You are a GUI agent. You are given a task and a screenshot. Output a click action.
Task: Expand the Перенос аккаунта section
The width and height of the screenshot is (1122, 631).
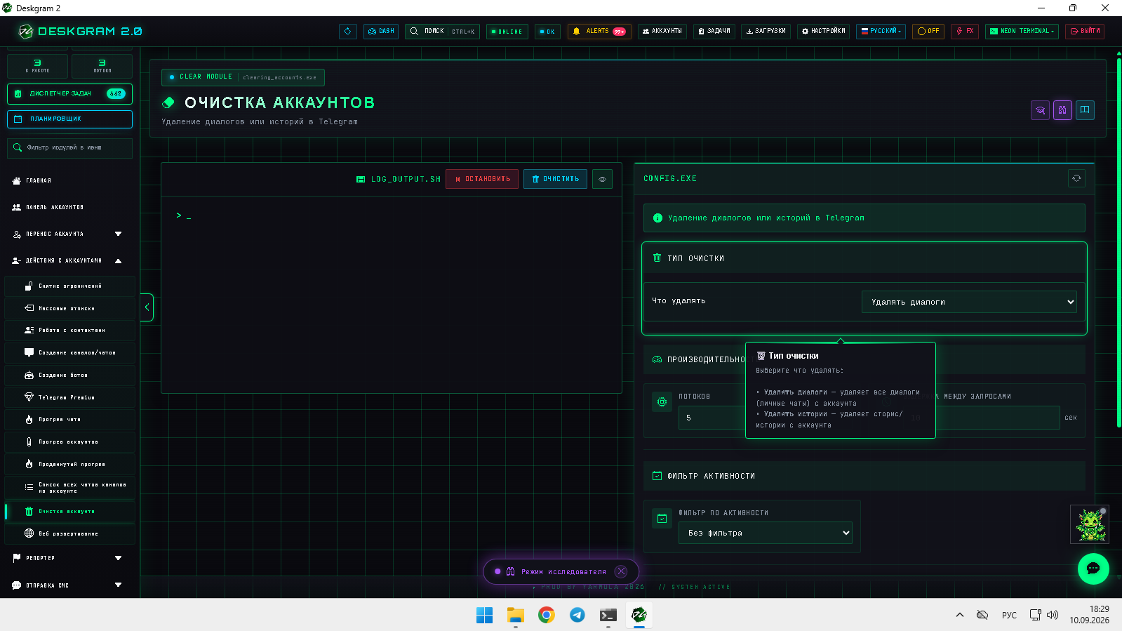69,234
